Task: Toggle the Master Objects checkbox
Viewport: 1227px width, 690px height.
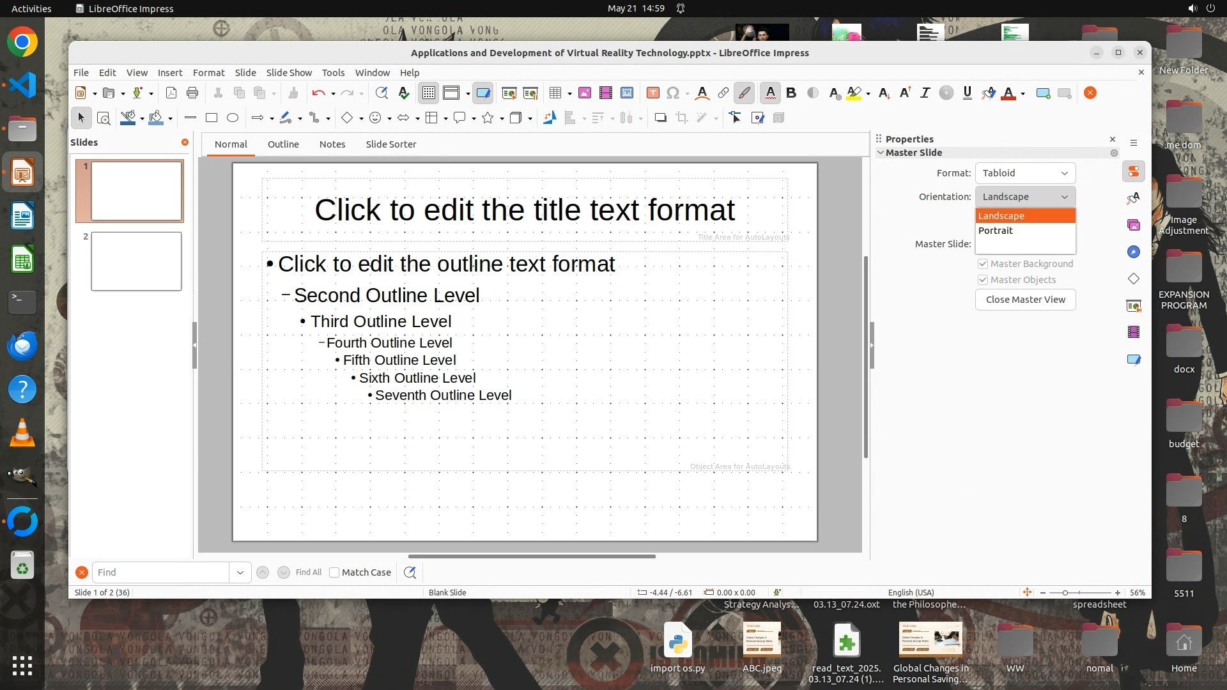Action: [983, 280]
